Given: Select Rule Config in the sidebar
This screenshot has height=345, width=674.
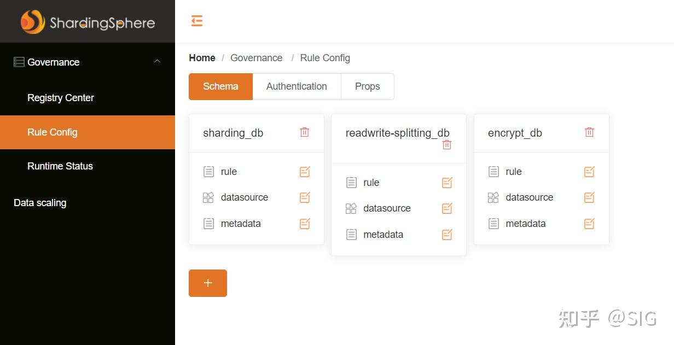Looking at the screenshot, I should 88,132.
